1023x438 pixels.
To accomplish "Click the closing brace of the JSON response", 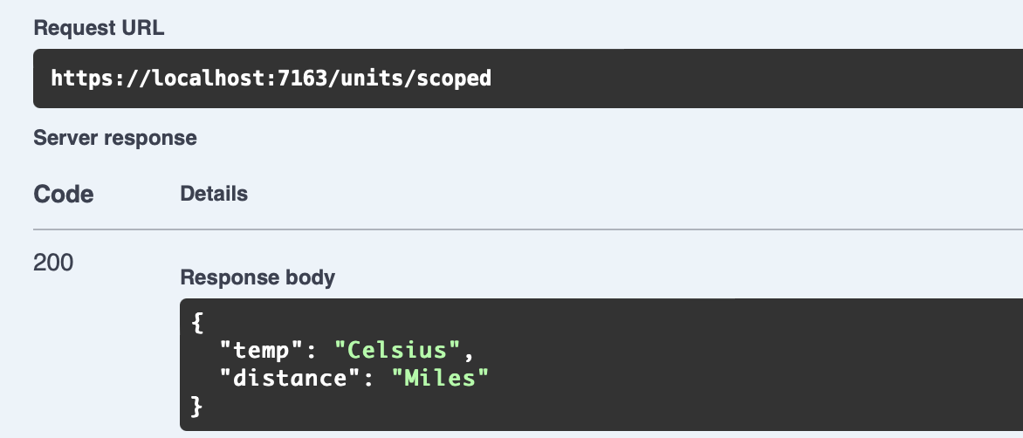I will pos(196,405).
